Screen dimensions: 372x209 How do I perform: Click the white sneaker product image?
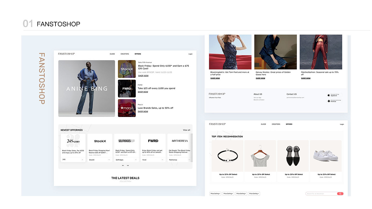pyautogui.click(x=326, y=155)
